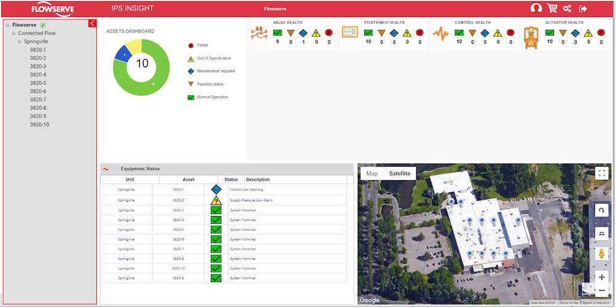Sort by the Unit column header
Screen dimensions: 616x308
pos(130,179)
